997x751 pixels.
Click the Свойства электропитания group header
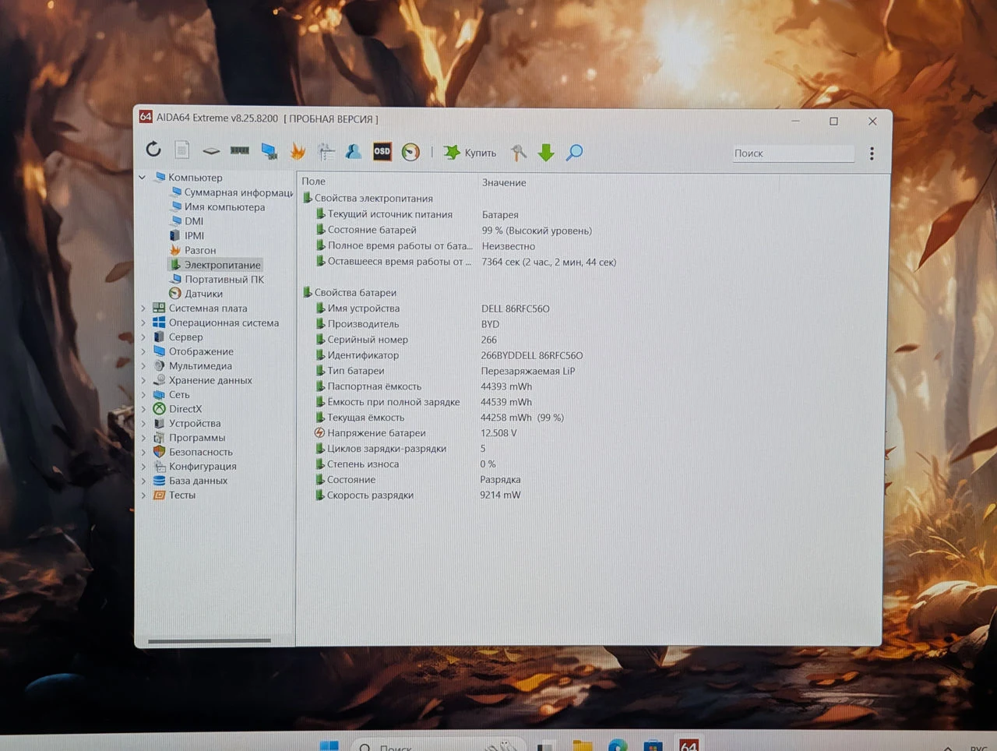pos(368,199)
